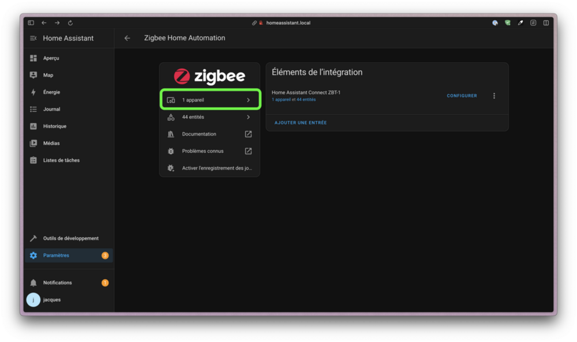
Task: Click the devices icon beside 1 appareil
Action: pyautogui.click(x=171, y=100)
